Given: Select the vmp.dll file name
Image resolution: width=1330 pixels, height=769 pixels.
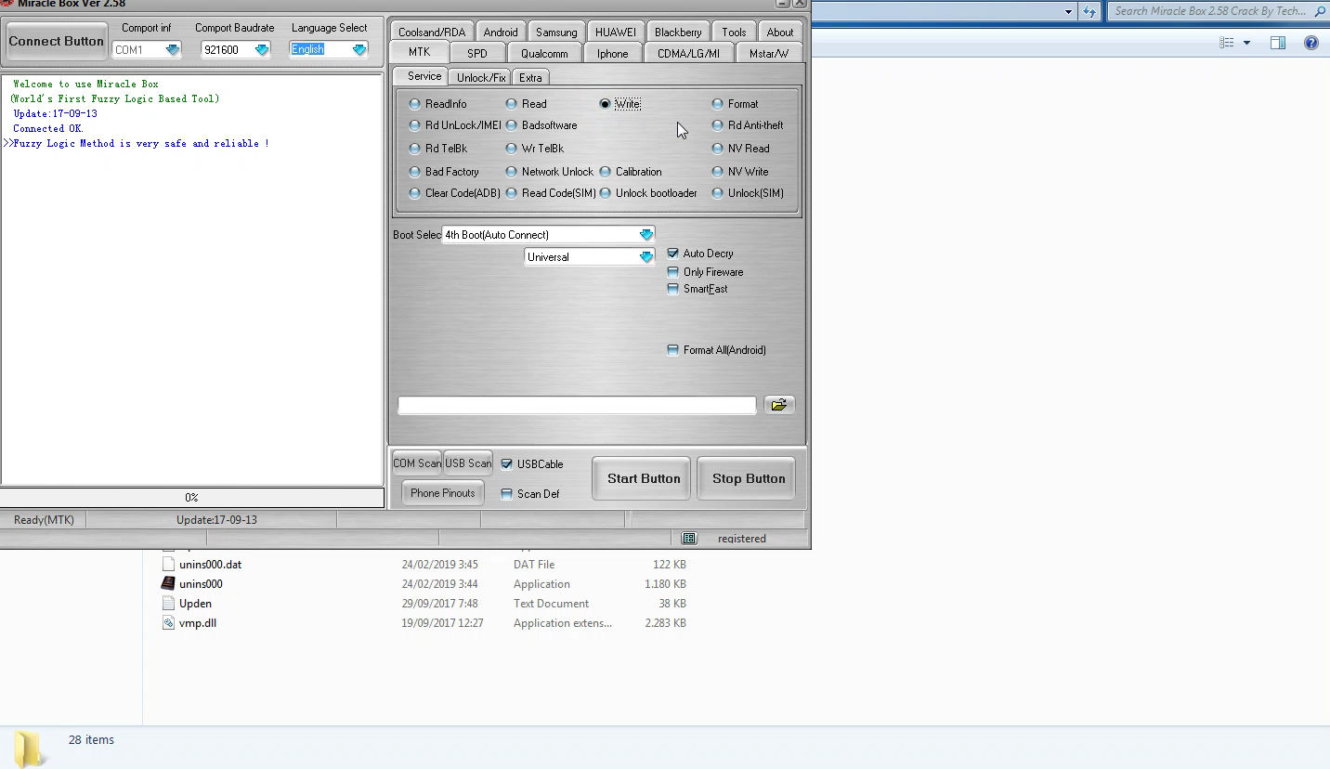Looking at the screenshot, I should click(x=198, y=623).
